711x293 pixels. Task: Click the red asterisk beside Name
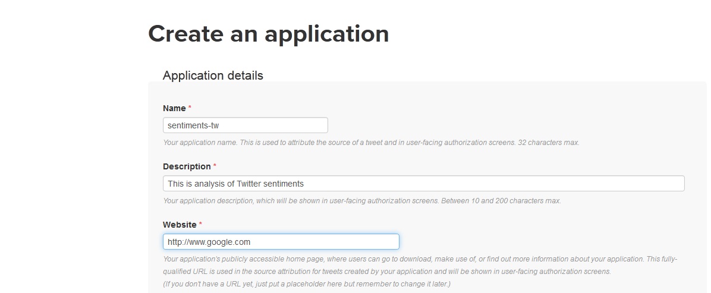190,108
